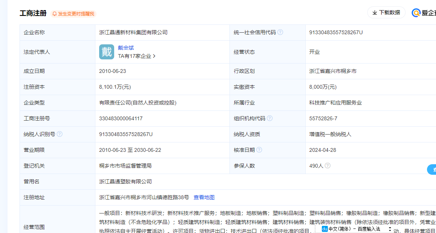Image resolution: width=436 pixels, height=233 pixels.
Task: Click the 下载数据 download button
Action: 386,12
